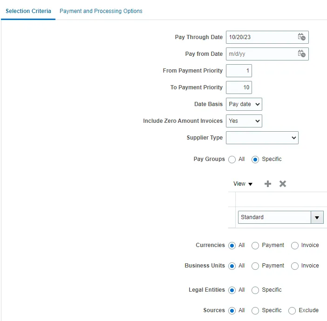The width and height of the screenshot is (327, 321).
Task: Open the Standard pay group dropdown arrow
Action: [x=317, y=217]
